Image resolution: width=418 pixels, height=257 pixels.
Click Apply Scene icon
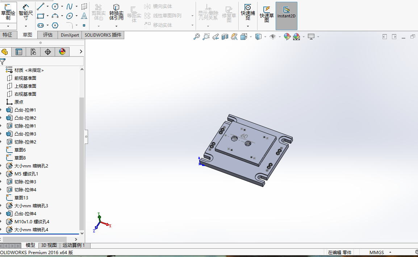click(x=296, y=37)
